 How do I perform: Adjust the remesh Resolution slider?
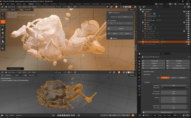(x=125, y=17)
